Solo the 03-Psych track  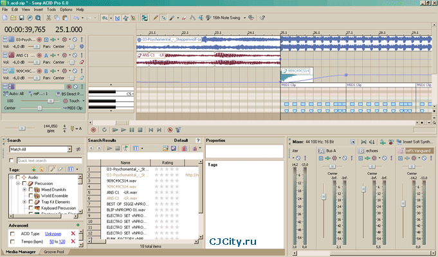pyautogui.click(x=82, y=40)
